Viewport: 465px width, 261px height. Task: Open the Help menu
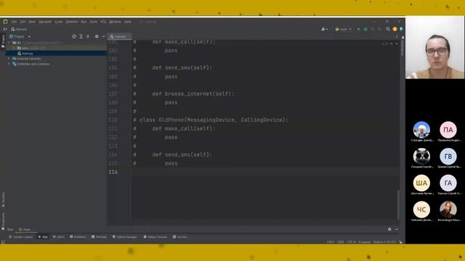128,22
